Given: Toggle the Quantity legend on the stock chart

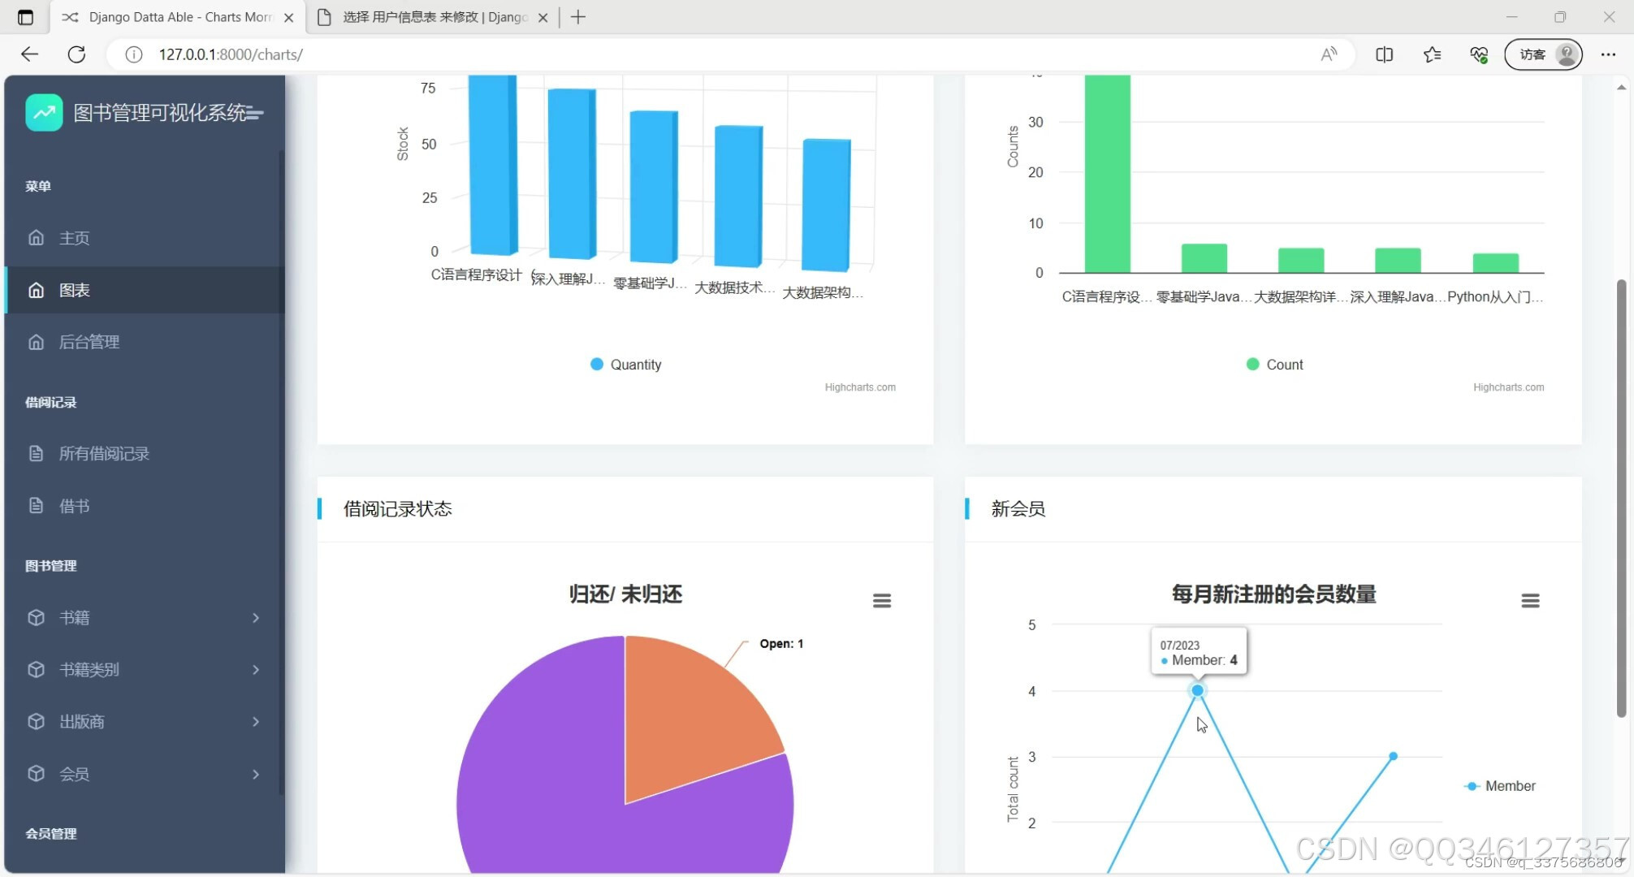Looking at the screenshot, I should click(625, 364).
